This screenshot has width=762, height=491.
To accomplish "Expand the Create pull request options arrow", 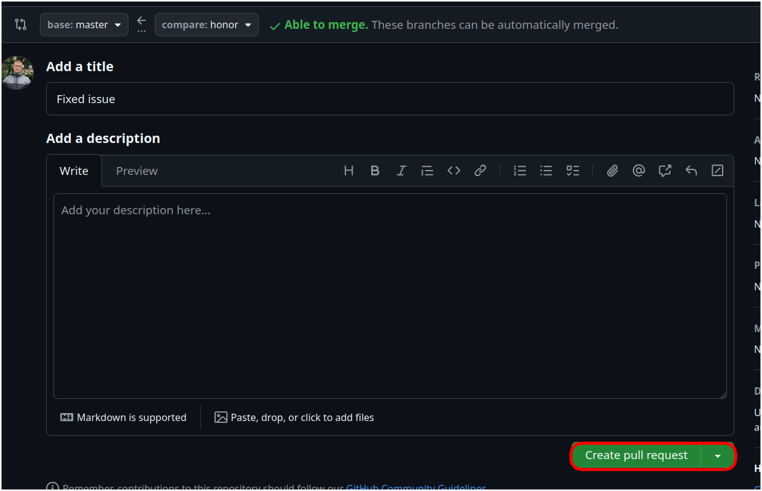I will 718,455.
